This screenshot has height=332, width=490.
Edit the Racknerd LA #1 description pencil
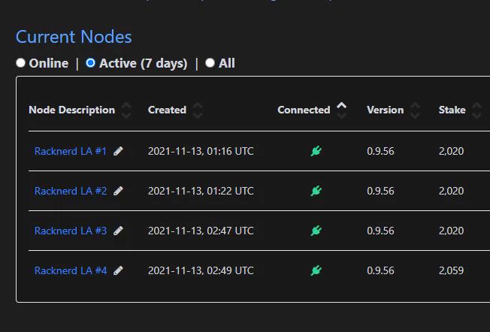pyautogui.click(x=118, y=151)
